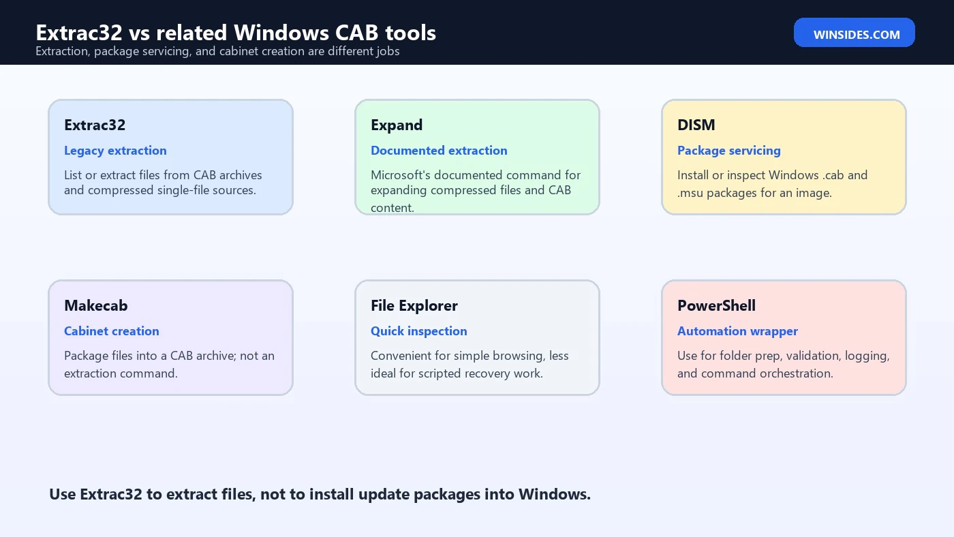
Task: Click the subtitle about extraction, package servicing, cabinet creation
Action: (217, 51)
